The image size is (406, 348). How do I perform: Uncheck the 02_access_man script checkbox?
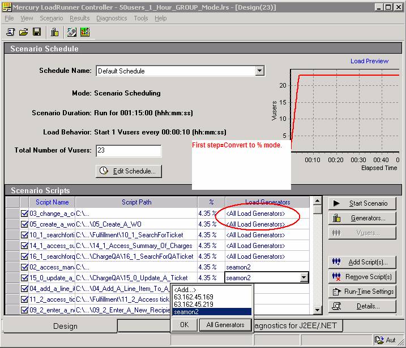[x=24, y=267]
